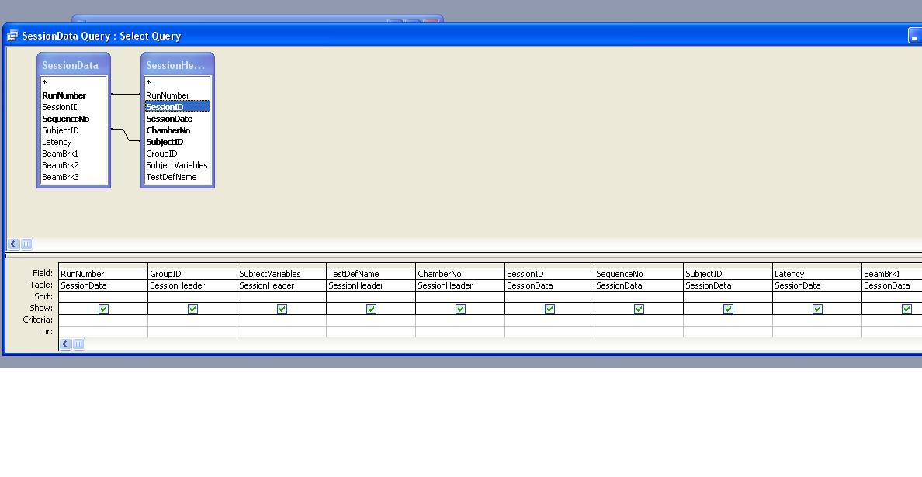The image size is (922, 477).
Task: Click the TestDefName Field cell in grid
Action: click(371, 274)
